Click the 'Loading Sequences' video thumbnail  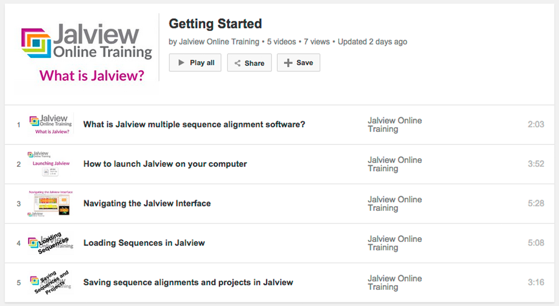[51, 243]
